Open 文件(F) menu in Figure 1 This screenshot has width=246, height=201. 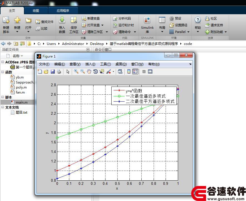tap(44, 64)
